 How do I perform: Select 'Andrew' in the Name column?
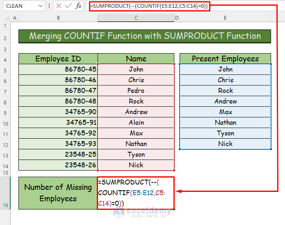136,112
